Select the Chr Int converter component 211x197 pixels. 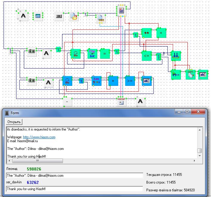tap(92, 54)
